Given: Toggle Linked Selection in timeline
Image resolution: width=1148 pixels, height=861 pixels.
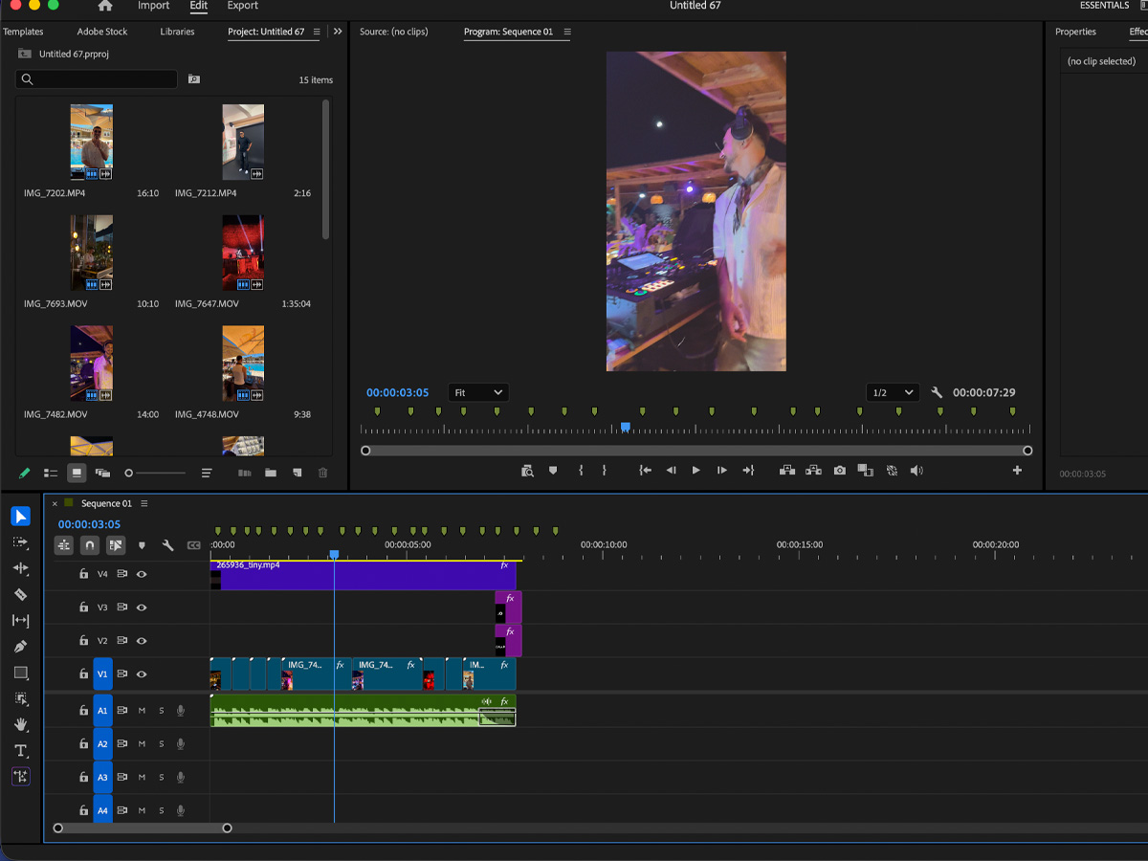Looking at the screenshot, I should 116,545.
